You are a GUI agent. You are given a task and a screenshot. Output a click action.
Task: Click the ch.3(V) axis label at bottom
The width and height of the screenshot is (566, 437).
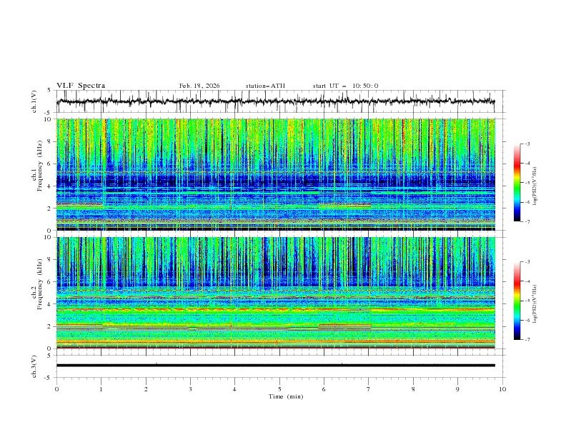34,366
